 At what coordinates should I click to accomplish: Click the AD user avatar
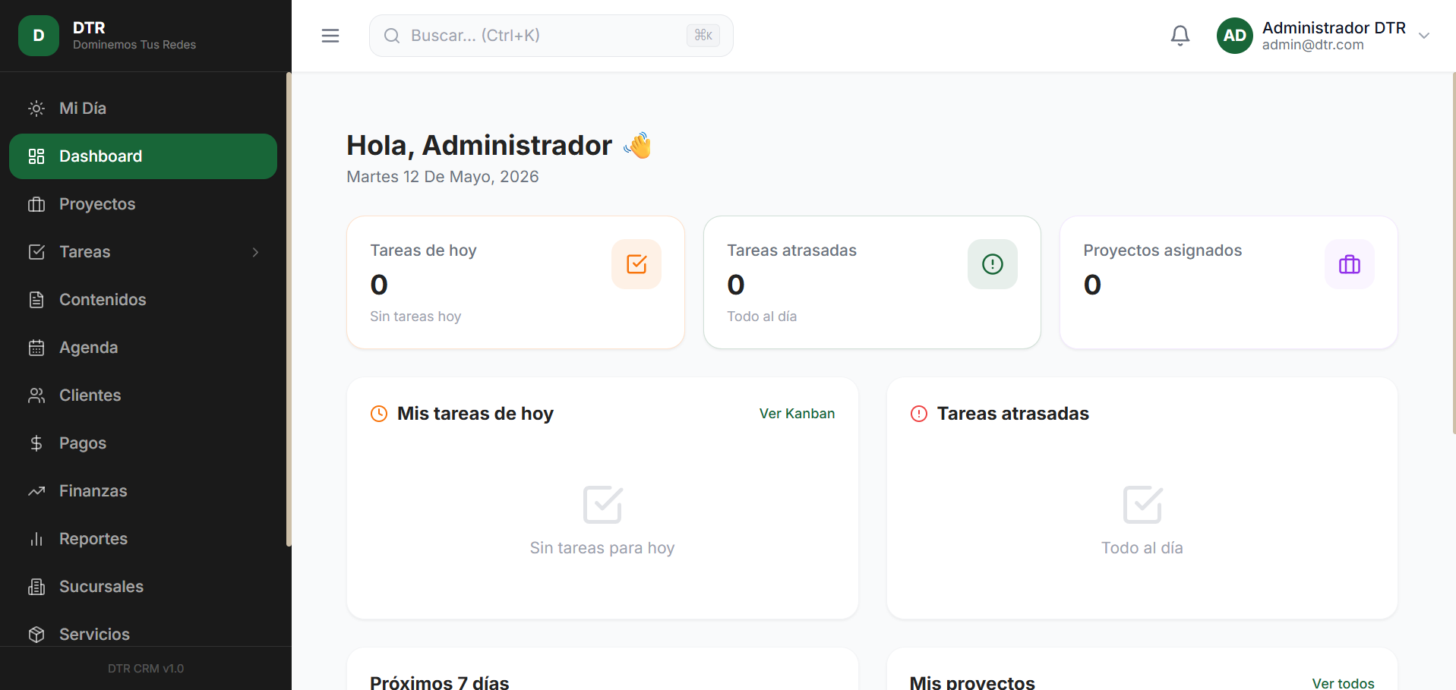pos(1235,36)
